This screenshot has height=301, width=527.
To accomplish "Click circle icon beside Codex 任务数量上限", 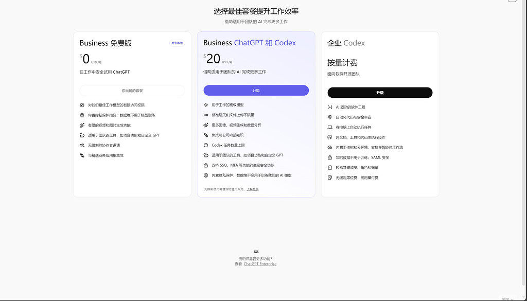I will click(206, 145).
